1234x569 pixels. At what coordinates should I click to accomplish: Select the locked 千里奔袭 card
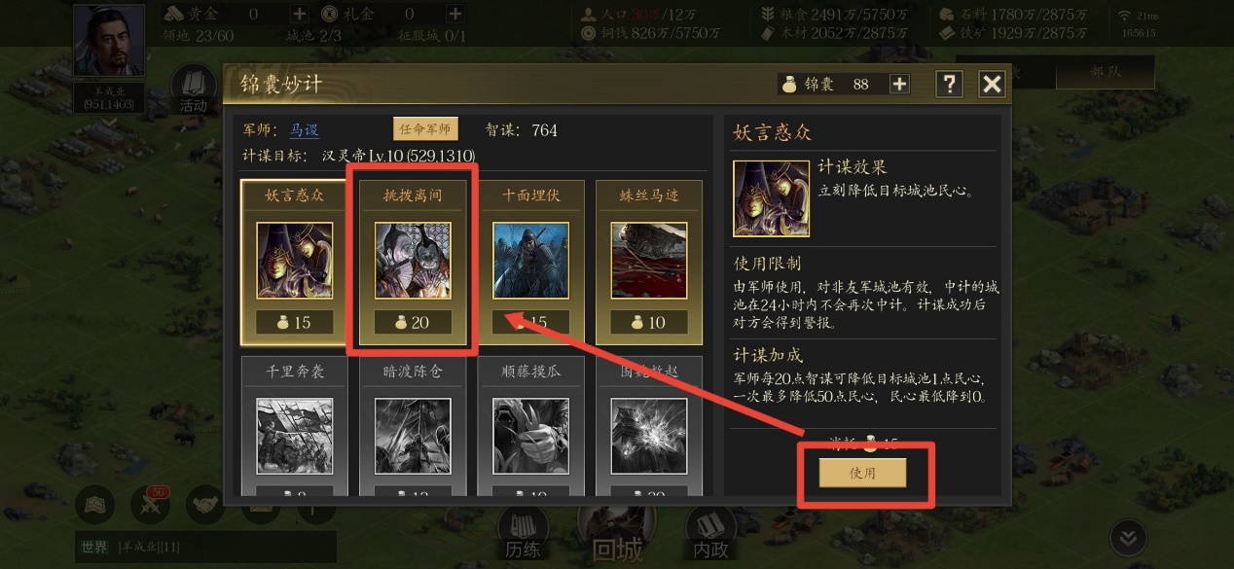click(x=295, y=426)
